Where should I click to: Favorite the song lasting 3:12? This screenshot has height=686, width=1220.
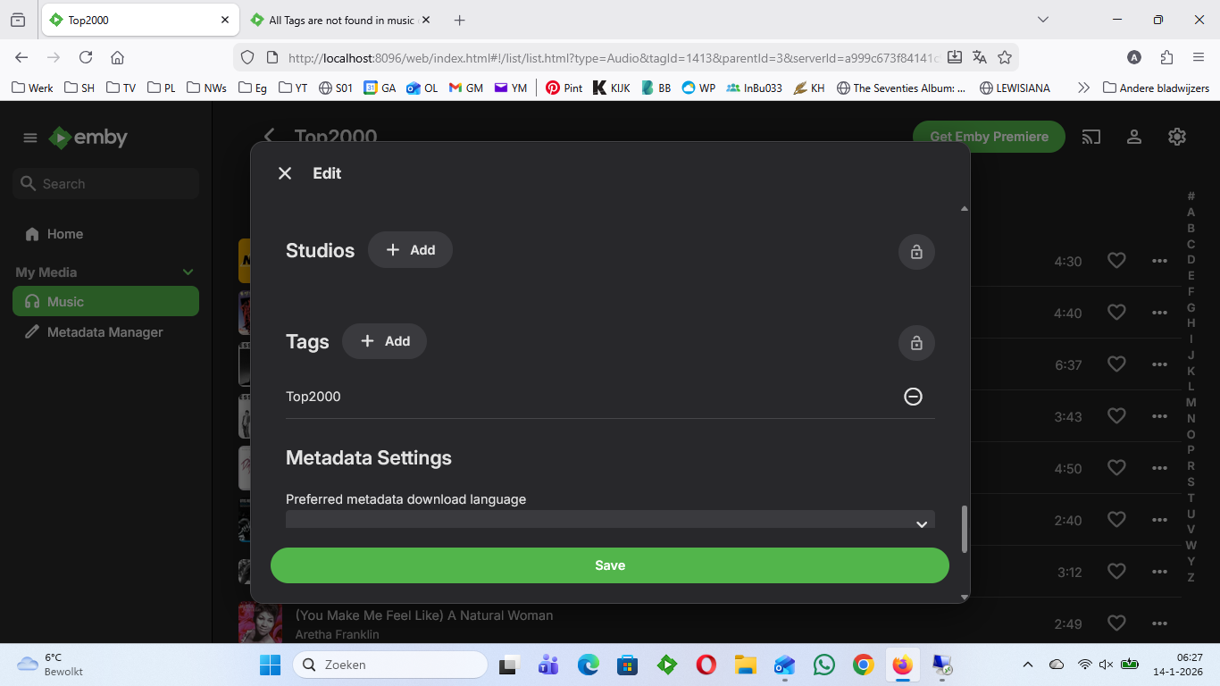click(x=1116, y=572)
